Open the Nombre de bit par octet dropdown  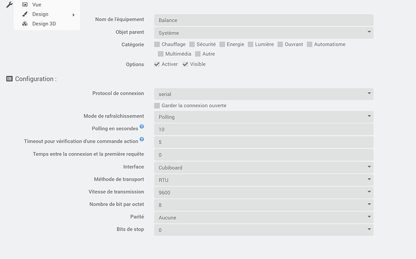coord(263,205)
